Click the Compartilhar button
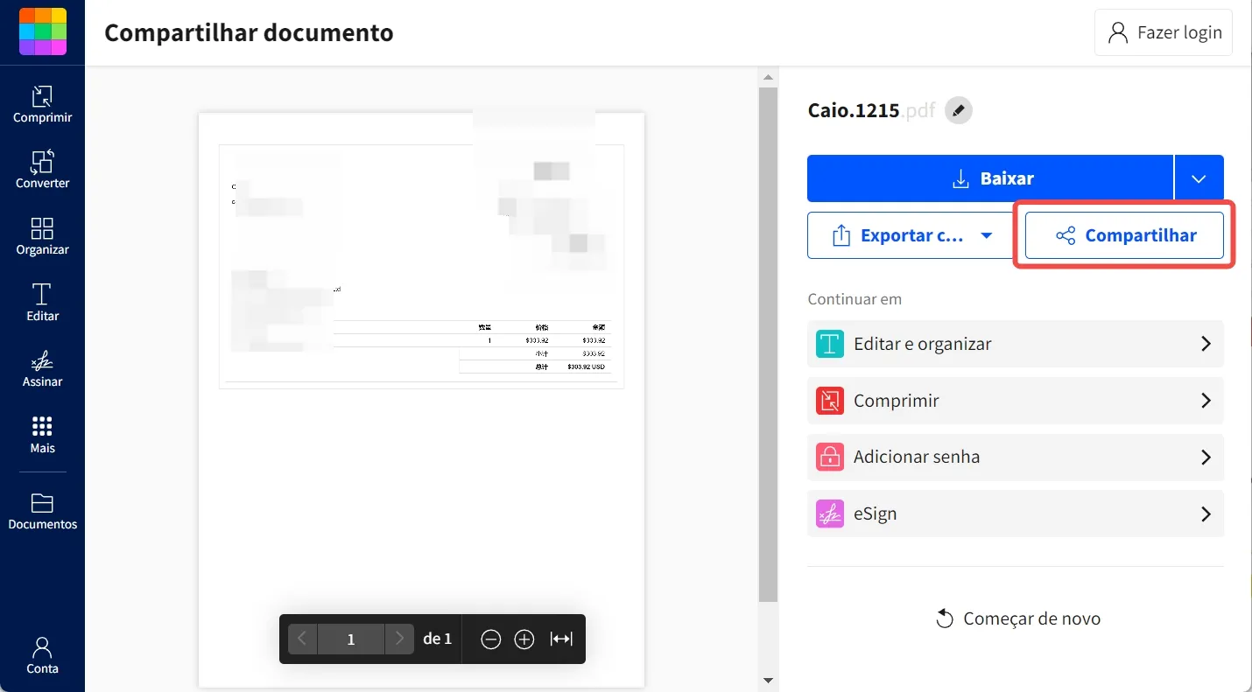1252x692 pixels. click(x=1124, y=235)
